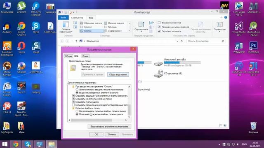The height and width of the screenshot is (148, 264).
Task: Select the Recycle Bin (Корзина) icon
Action: (x=253, y=127)
